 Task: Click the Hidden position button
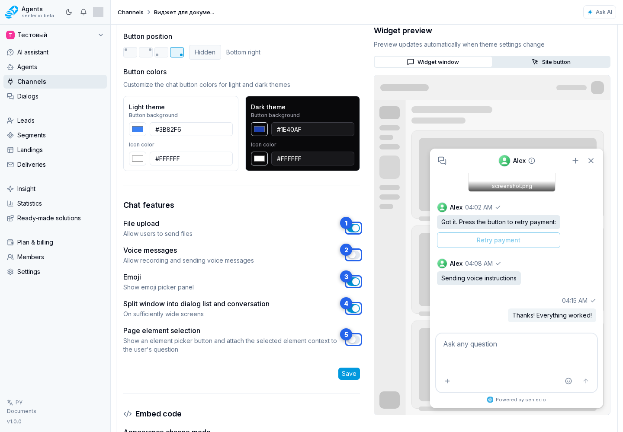205,52
